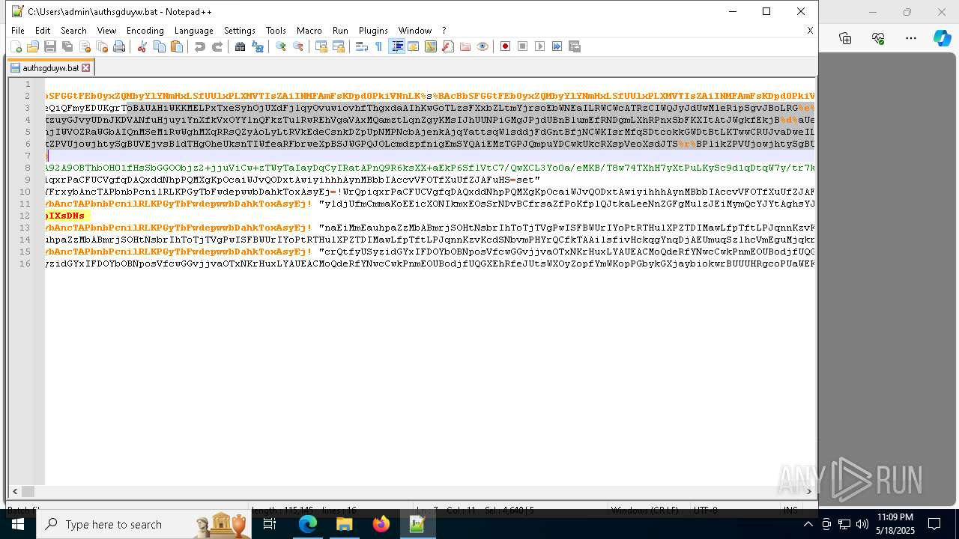The width and height of the screenshot is (959, 539).
Task: Click horizontal scrollbar right arrow
Action: click(x=809, y=491)
